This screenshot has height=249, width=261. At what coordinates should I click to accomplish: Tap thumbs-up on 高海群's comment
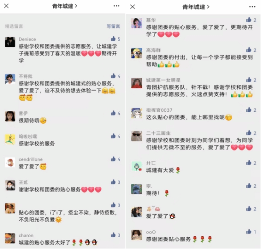coord(249,50)
